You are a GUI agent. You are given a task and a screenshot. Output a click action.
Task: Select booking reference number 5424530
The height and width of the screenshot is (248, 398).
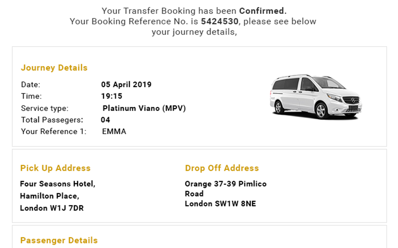click(x=219, y=22)
